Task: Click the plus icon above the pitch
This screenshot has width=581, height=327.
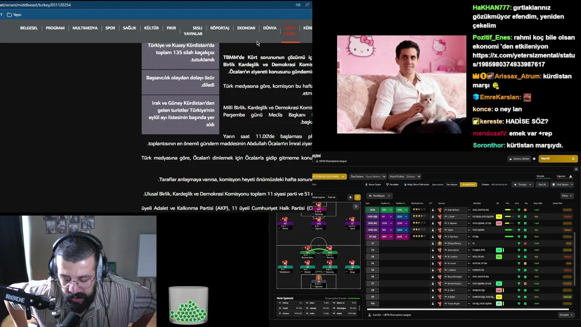Action: pos(350,197)
